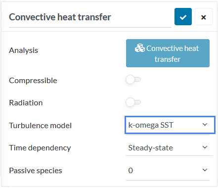Viewport: 218px width, 188px height.
Task: Click the chevron beside Passive species value
Action: click(x=205, y=170)
